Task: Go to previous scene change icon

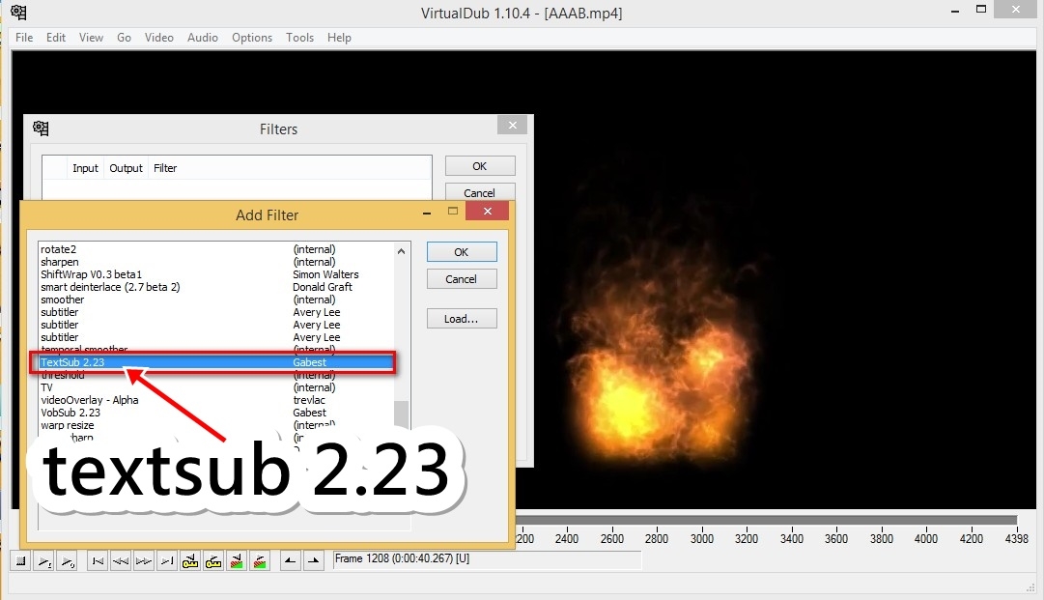Action: pos(237,561)
